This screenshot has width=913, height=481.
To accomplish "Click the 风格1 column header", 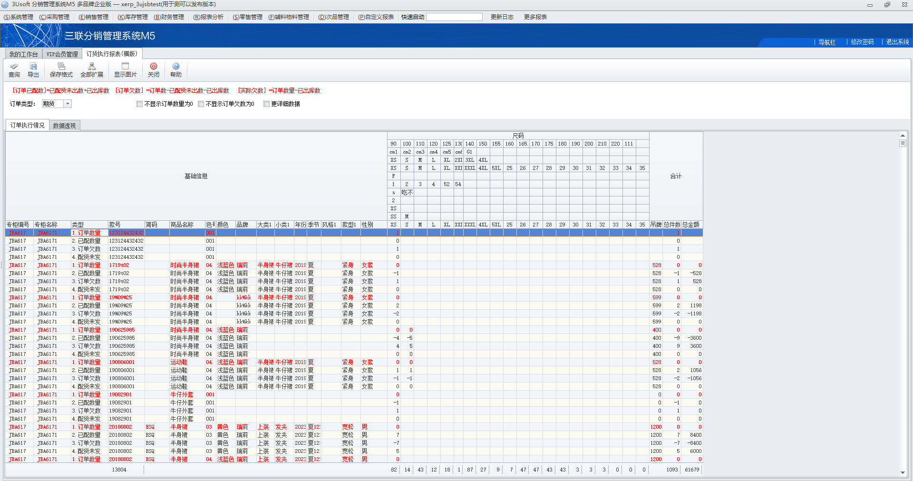I will [x=330, y=225].
